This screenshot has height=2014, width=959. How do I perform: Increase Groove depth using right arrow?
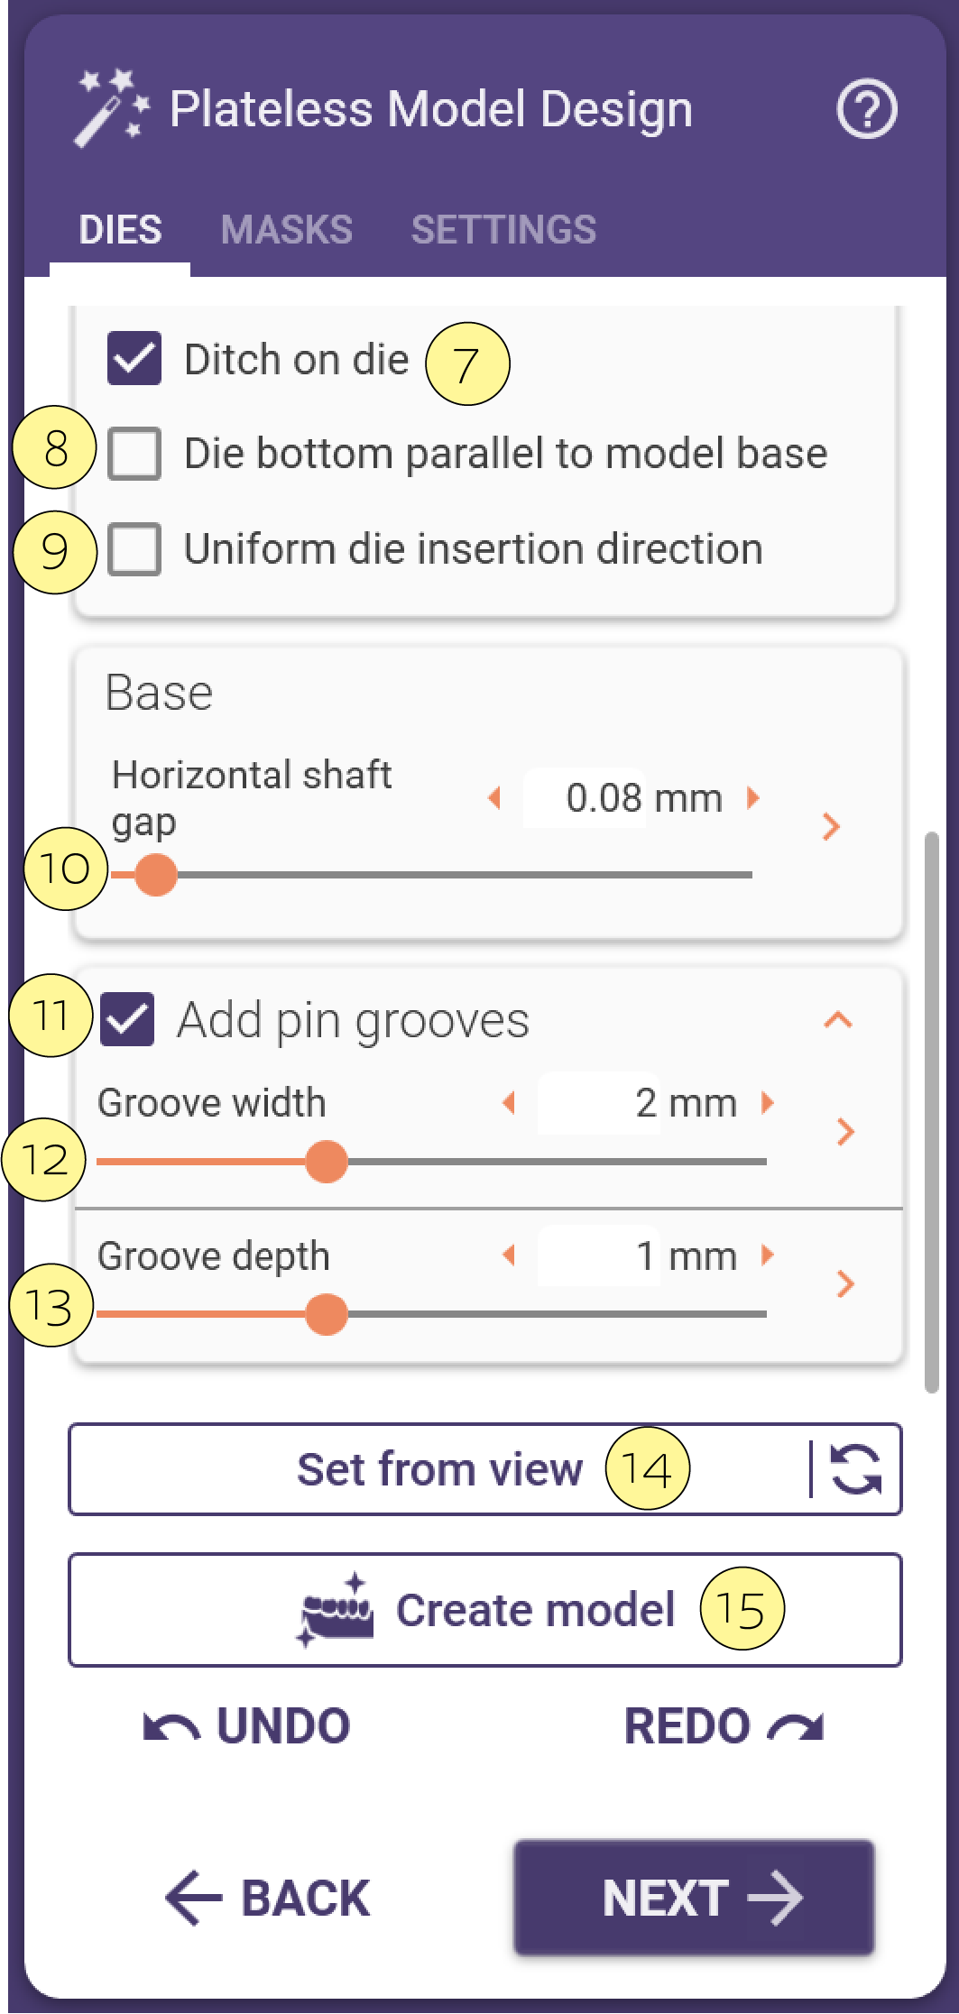[768, 1255]
